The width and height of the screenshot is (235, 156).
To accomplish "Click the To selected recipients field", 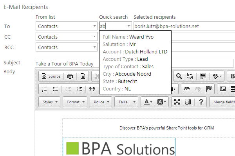I will point(184,26).
